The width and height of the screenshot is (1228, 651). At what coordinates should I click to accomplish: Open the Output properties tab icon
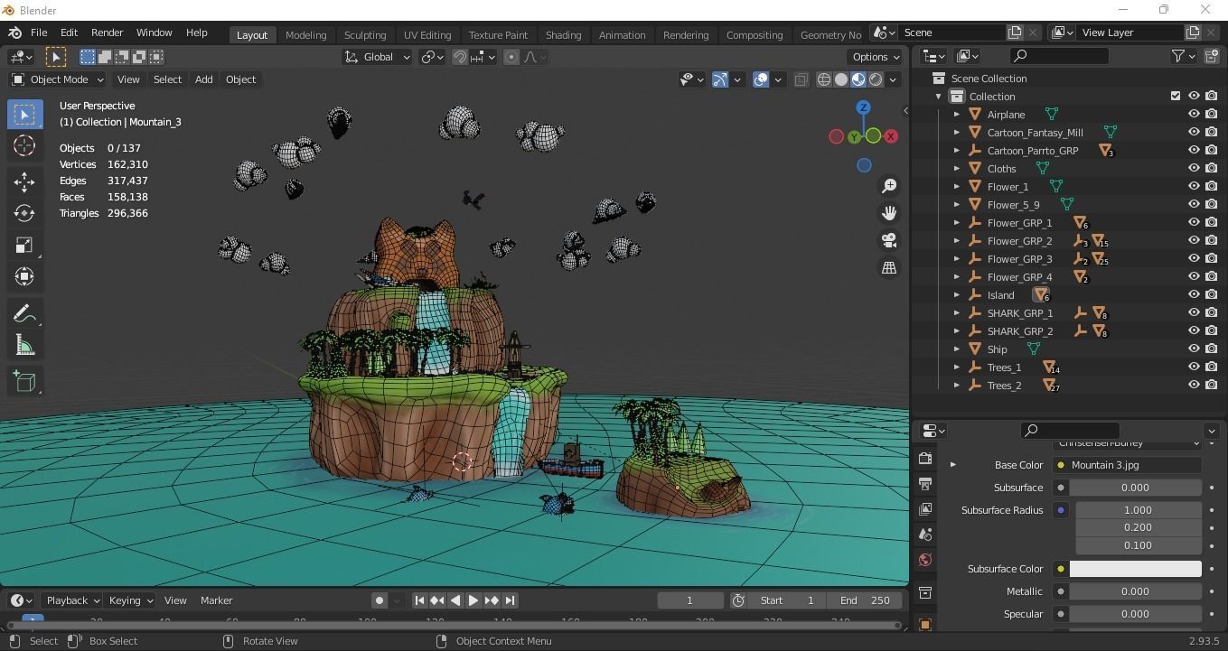924,484
